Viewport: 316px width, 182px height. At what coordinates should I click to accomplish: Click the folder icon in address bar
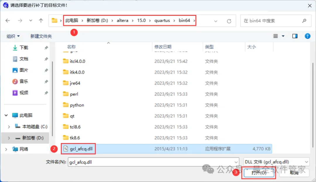coord(54,21)
